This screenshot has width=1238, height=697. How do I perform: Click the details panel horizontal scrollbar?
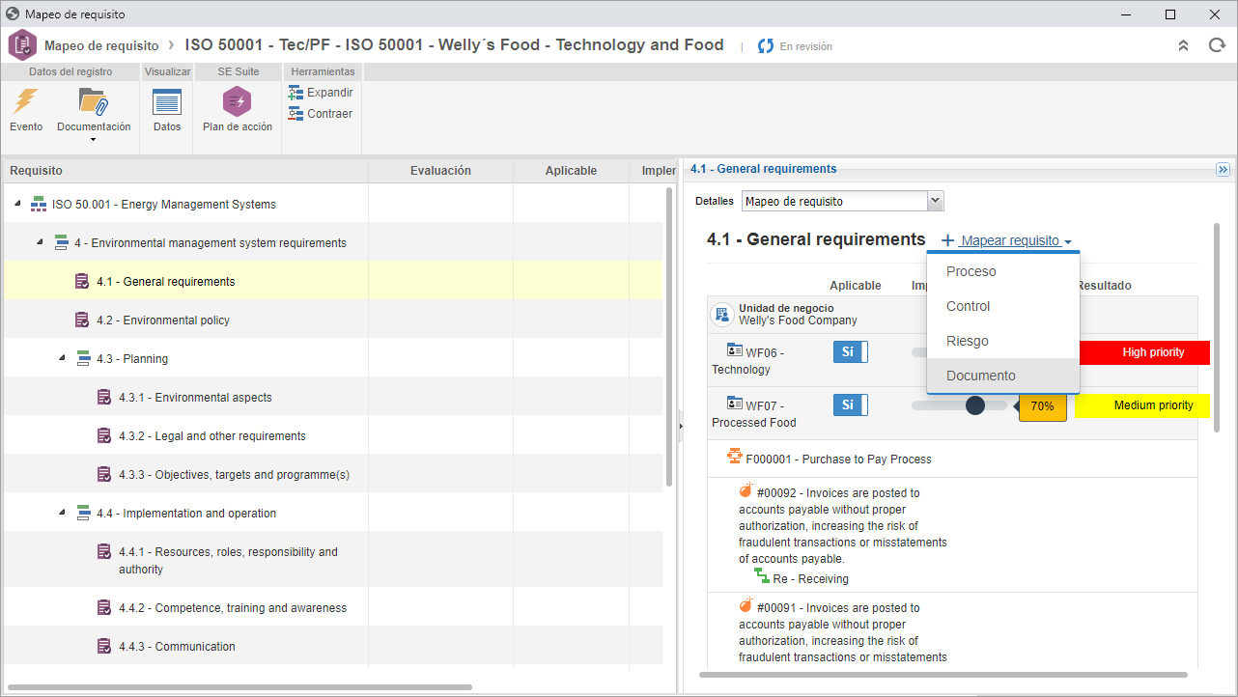943,675
